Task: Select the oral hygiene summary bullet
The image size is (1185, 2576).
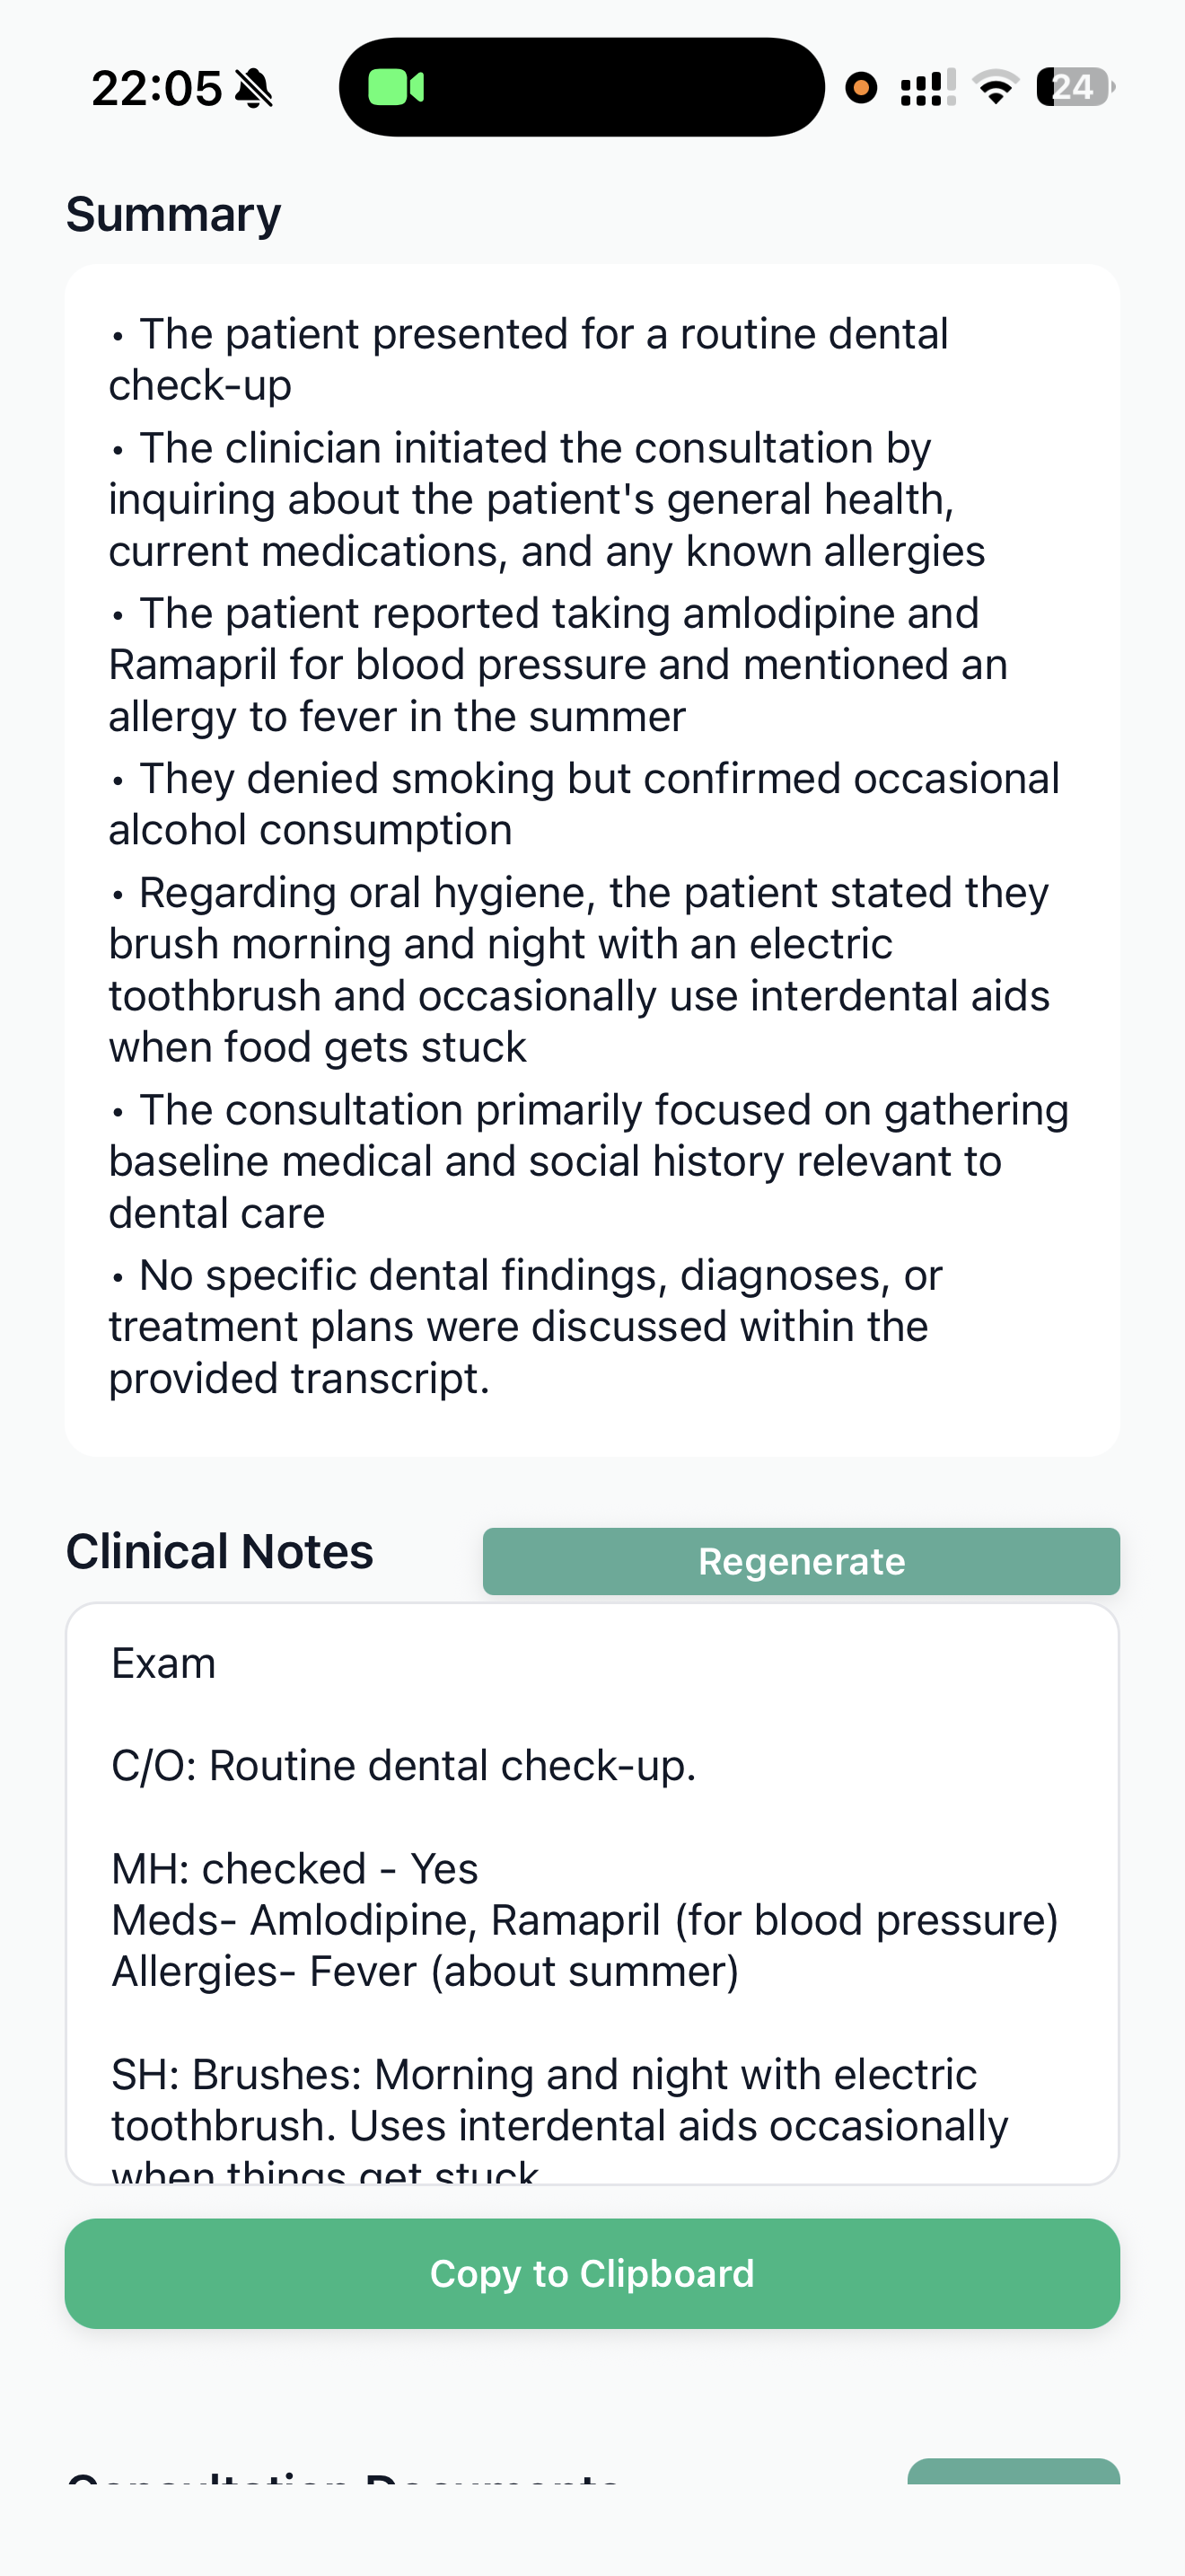Action: (x=580, y=970)
